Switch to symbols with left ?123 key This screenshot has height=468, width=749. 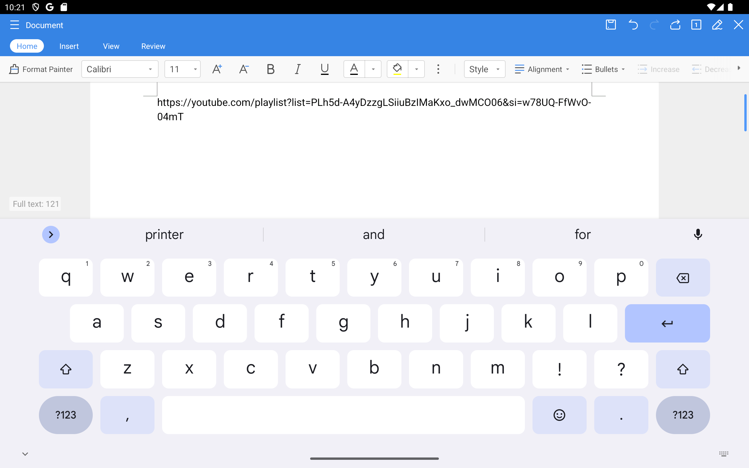(x=66, y=415)
